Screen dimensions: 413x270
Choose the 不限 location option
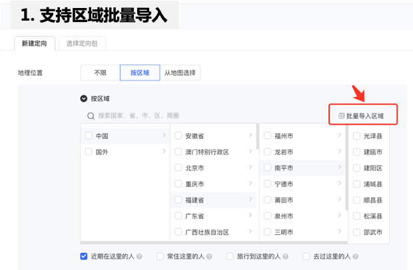click(100, 73)
